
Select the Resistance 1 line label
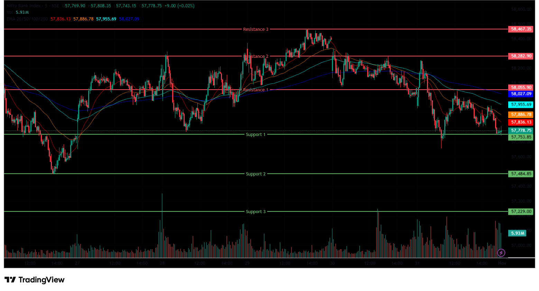[255, 90]
